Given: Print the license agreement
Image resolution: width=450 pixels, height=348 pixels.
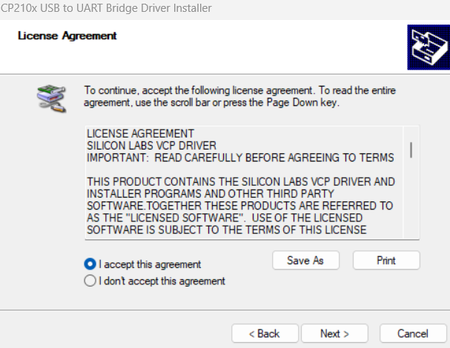Looking at the screenshot, I should (x=386, y=261).
